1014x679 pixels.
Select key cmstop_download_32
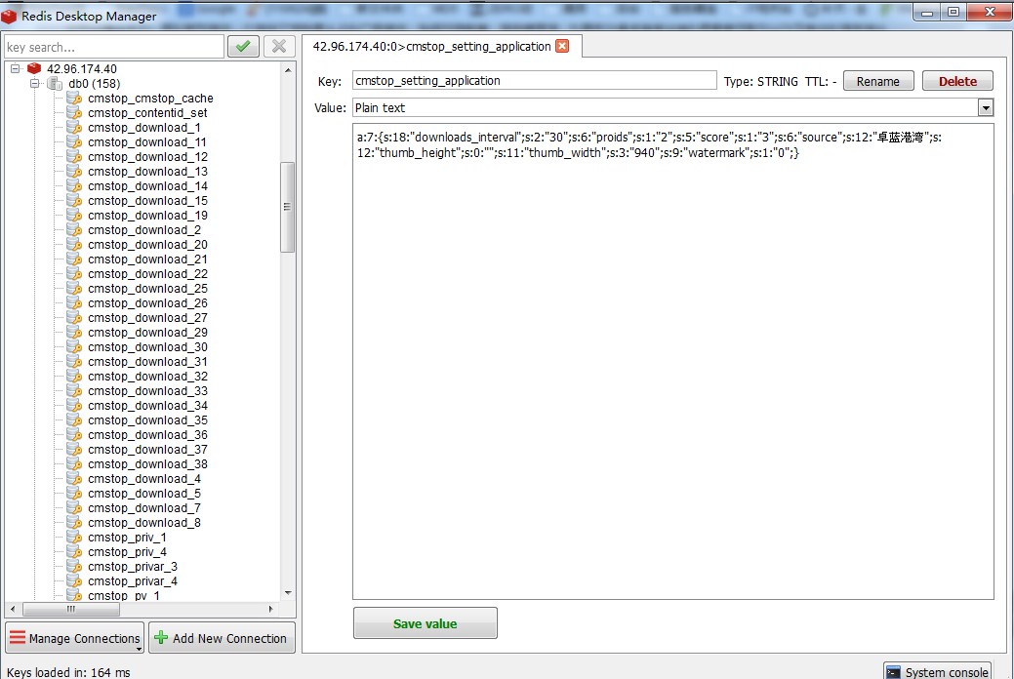click(147, 377)
